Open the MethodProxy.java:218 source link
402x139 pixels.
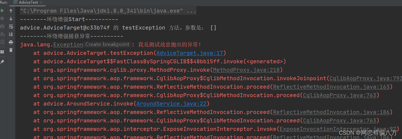[x=246, y=70]
